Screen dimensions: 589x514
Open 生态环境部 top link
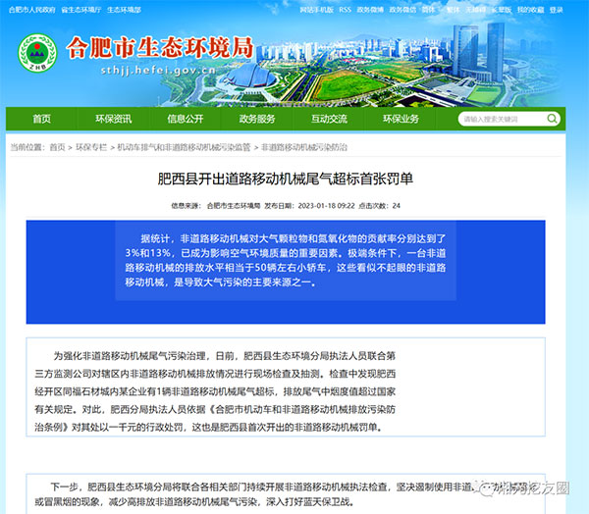coord(124,9)
